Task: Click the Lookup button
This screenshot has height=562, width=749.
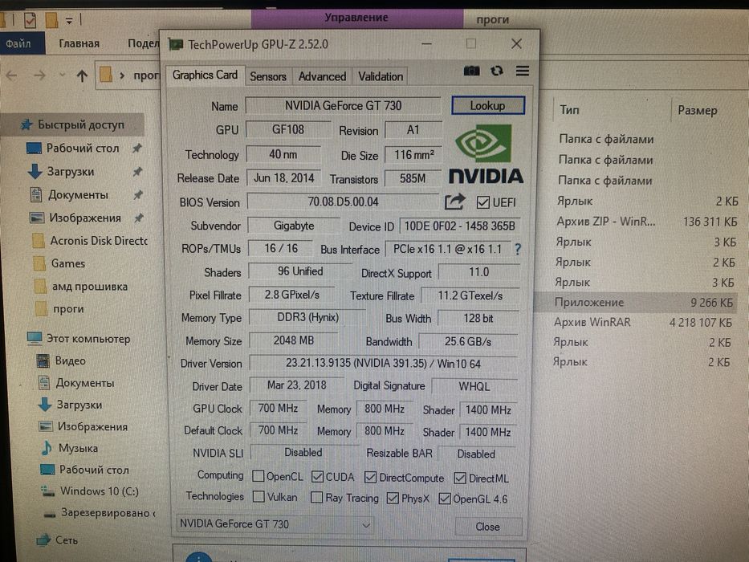Action: 488,106
